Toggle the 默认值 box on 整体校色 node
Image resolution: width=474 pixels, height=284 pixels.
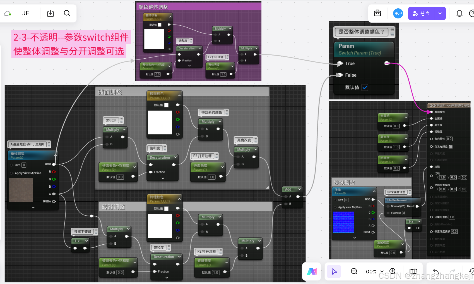point(160,25)
